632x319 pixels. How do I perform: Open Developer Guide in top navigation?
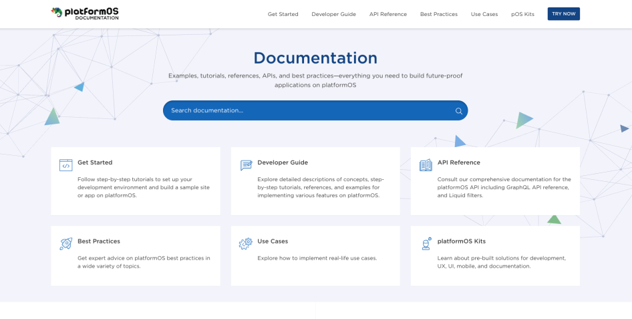click(334, 14)
